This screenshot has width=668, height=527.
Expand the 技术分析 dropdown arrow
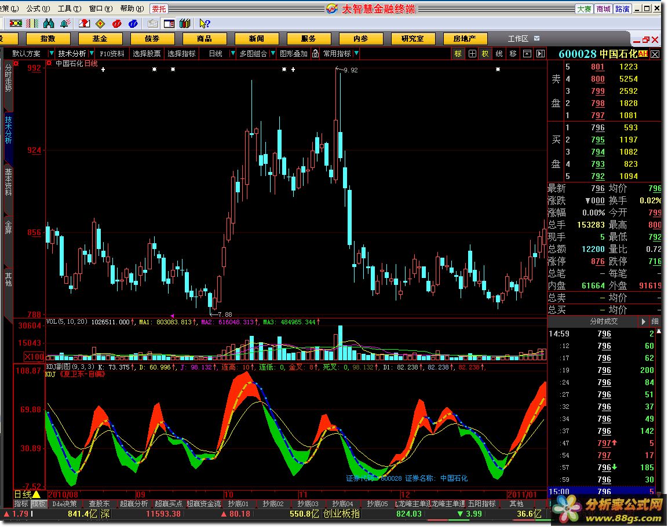tap(92, 54)
